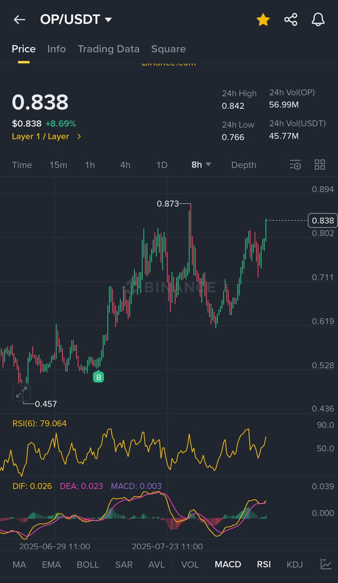The height and width of the screenshot is (583, 338).
Task: Select the 1D chart interval
Action: pyautogui.click(x=161, y=165)
